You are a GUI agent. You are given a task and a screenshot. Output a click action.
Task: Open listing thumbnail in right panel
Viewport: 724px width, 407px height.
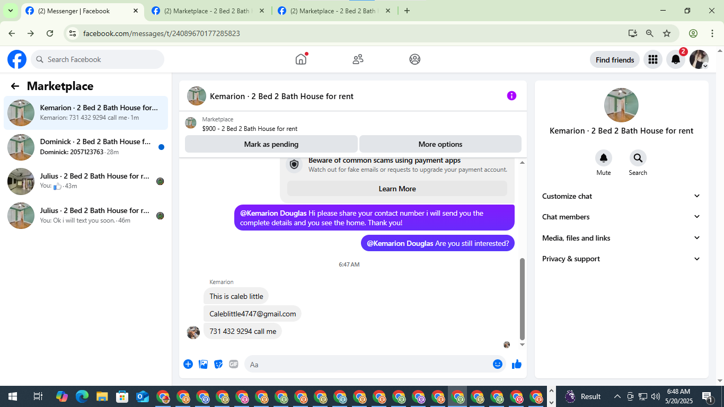[x=621, y=105]
